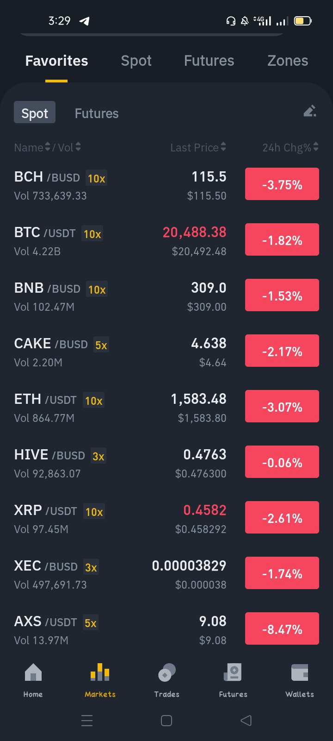Tap the Android recent apps menu icon
Screen dimensions: 333x741
click(x=87, y=721)
